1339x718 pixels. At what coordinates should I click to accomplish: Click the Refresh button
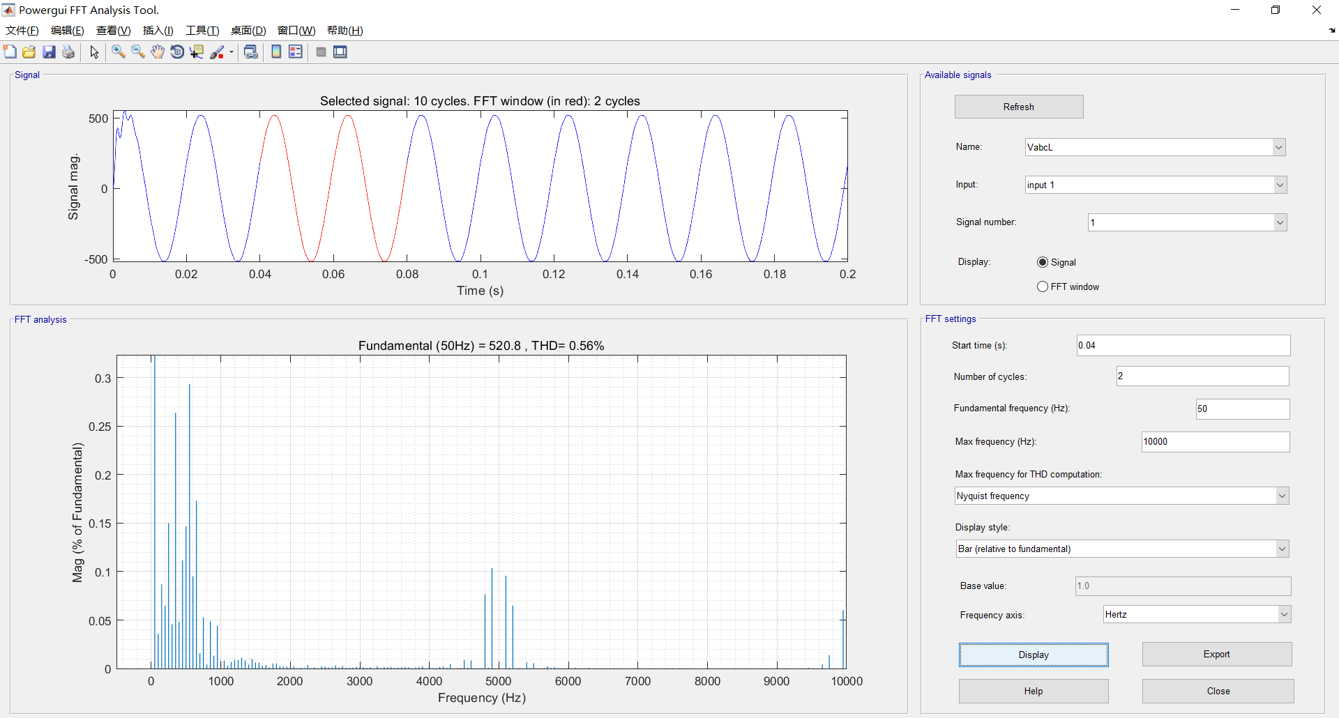pyautogui.click(x=1018, y=107)
